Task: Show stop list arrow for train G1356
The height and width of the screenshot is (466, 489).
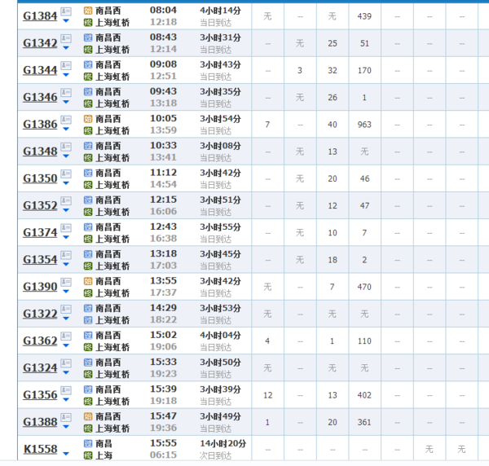Action: click(x=66, y=400)
